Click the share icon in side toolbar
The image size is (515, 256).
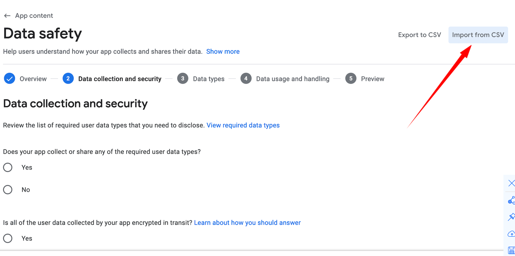(x=511, y=200)
